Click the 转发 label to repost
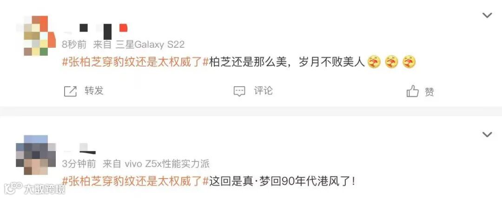The image size is (502, 198). coord(94,91)
